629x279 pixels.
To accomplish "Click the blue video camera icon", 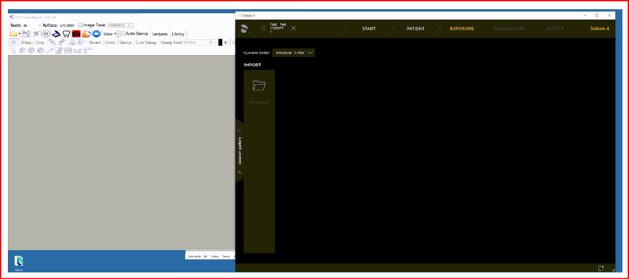I will [97, 33].
